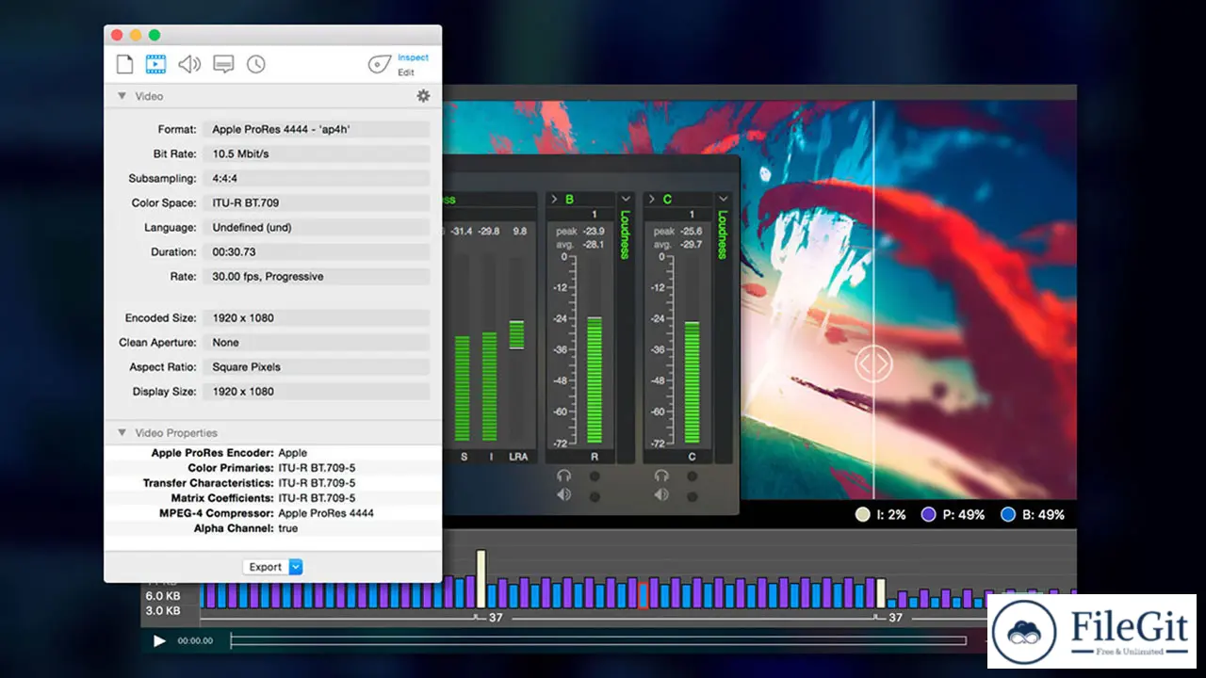Open the Export dropdown arrow

(296, 567)
